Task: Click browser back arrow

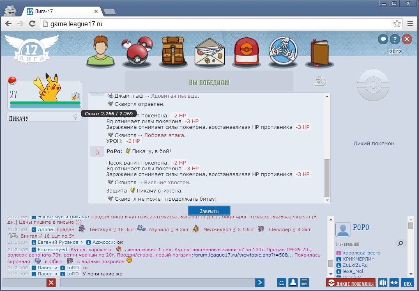Action: coord(8,23)
